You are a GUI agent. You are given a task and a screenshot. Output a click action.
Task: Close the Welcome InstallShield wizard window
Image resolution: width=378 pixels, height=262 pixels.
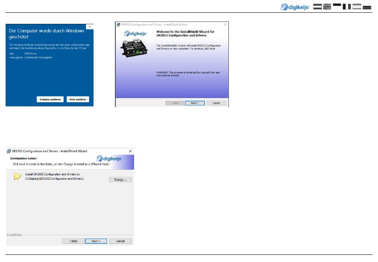click(225, 25)
